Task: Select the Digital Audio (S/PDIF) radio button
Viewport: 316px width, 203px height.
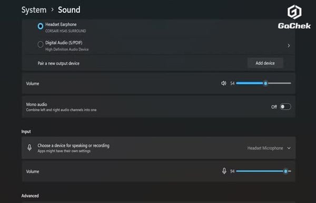Action: pos(41,44)
